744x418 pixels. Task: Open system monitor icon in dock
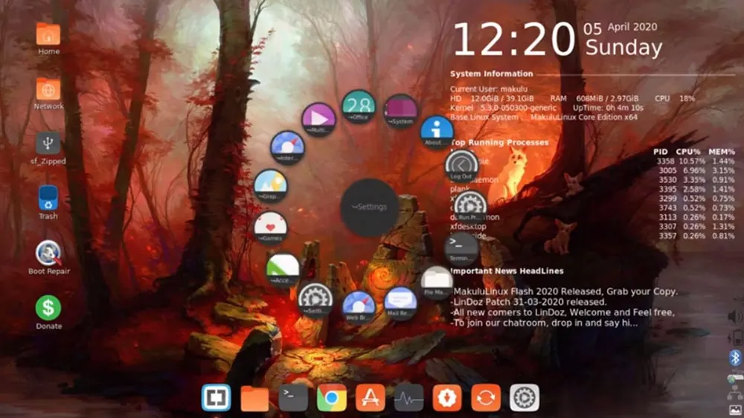[408, 398]
